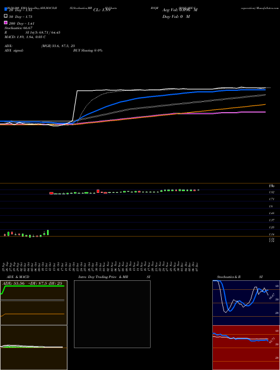
Task: Click the tall green candle before the gap-up
Action: tap(48, 233)
